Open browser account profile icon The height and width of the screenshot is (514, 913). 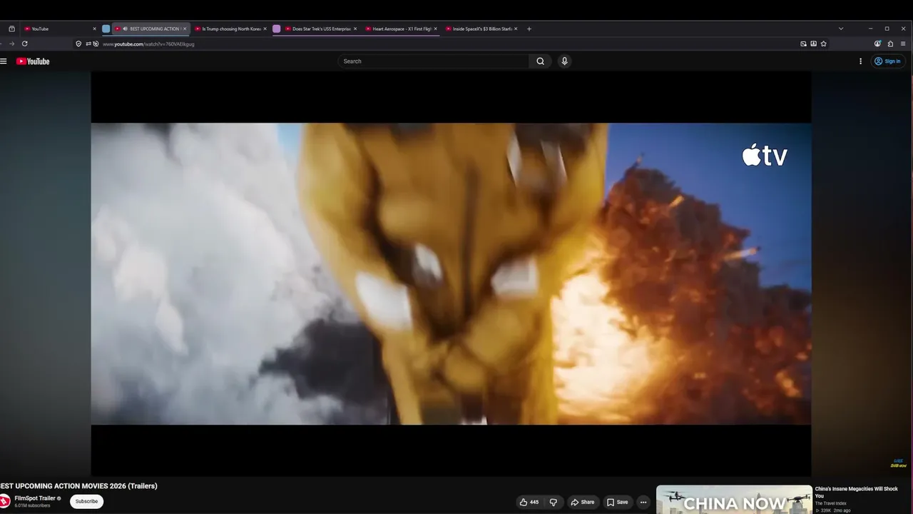pyautogui.click(x=877, y=44)
